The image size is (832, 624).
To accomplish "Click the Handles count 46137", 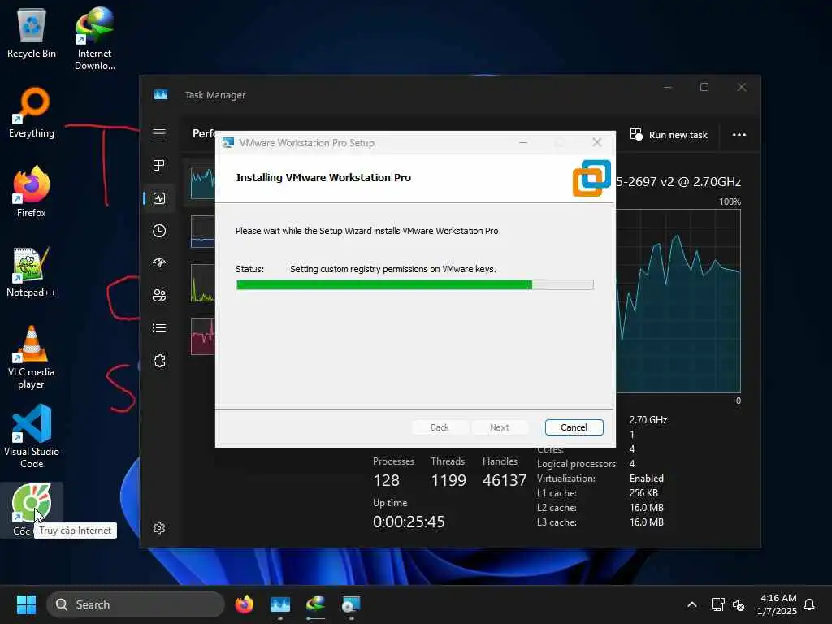I will [x=504, y=481].
